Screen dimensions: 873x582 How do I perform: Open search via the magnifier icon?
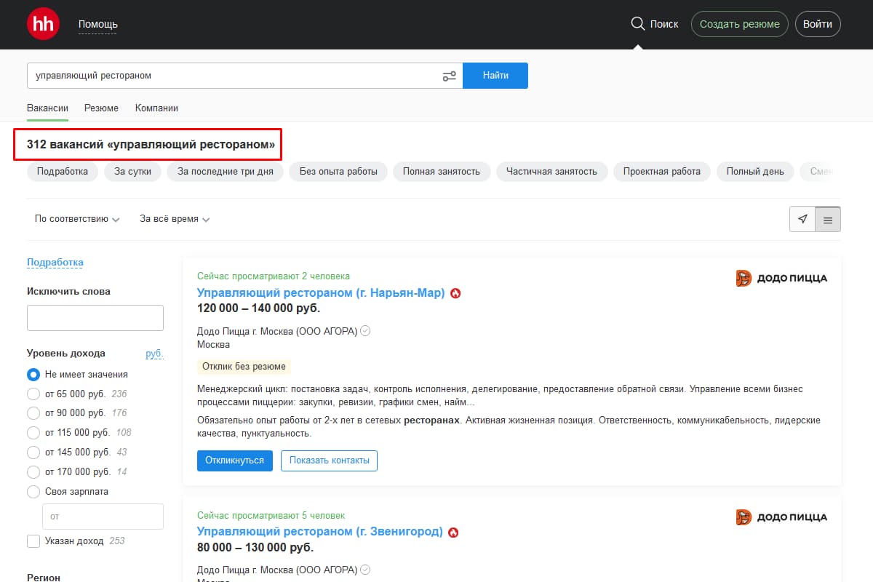637,23
